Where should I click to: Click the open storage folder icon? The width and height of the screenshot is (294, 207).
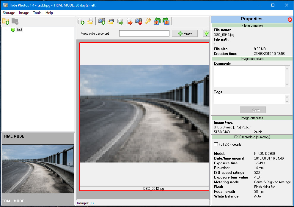click(90, 21)
